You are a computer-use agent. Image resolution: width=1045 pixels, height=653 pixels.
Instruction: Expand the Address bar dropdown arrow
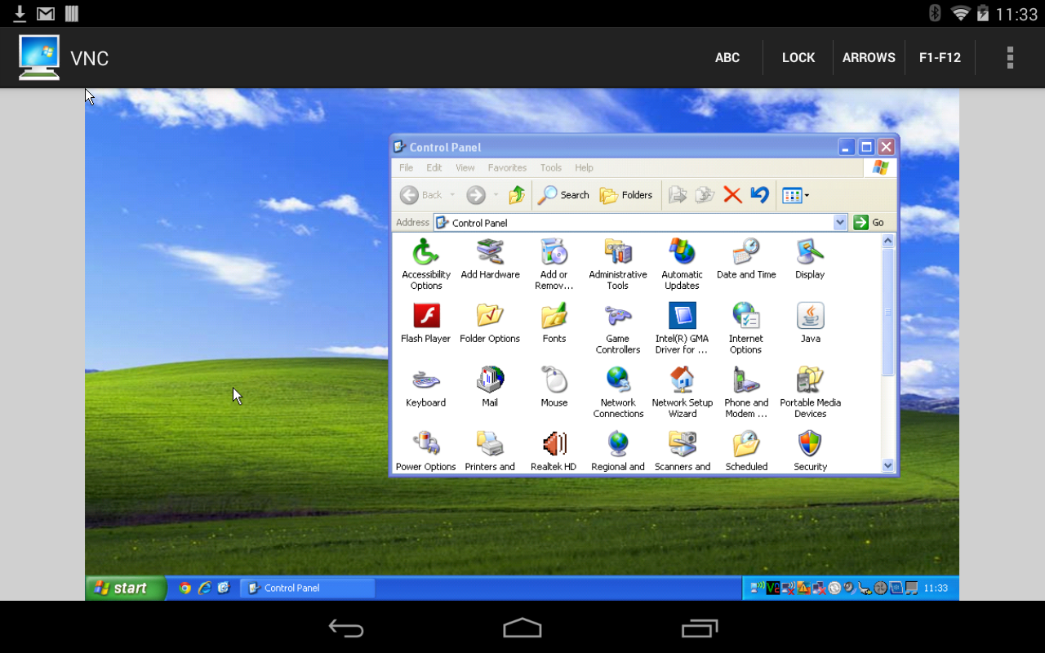(840, 222)
